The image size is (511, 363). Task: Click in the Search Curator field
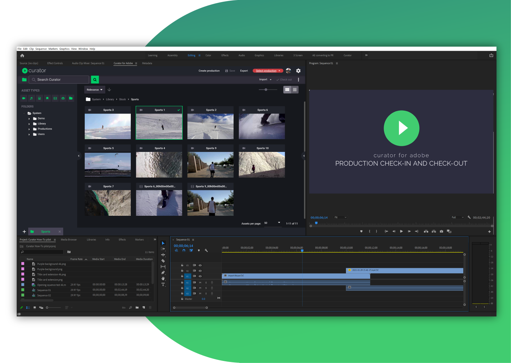[59, 80]
